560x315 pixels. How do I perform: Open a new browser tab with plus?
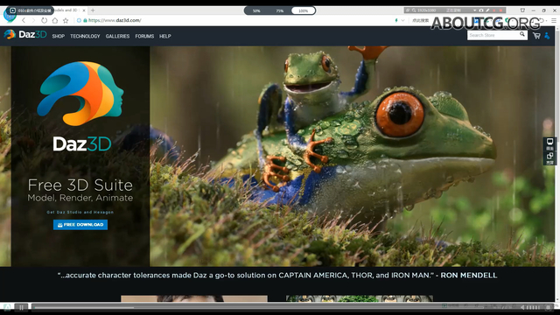93,10
